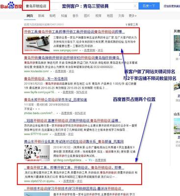The image size is (180, 196).
Task: Click the news video thumbnail with people
Action: pos(37,153)
